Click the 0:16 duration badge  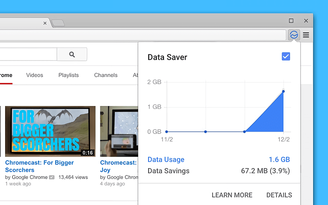pos(87,153)
